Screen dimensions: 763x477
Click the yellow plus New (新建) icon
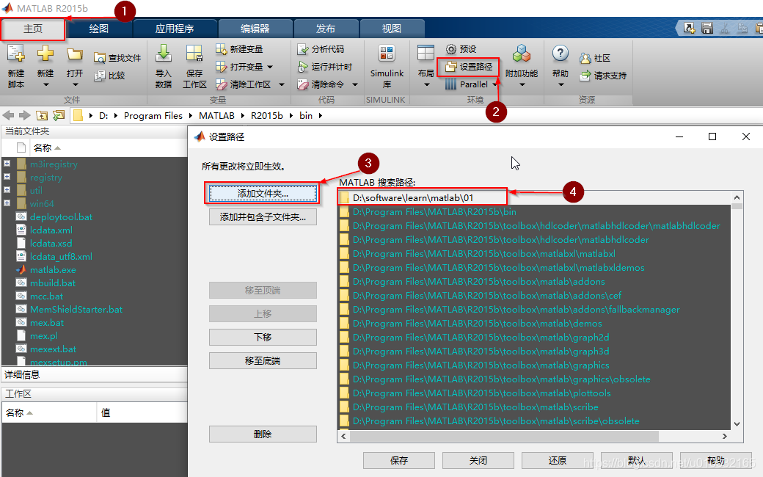pos(45,53)
